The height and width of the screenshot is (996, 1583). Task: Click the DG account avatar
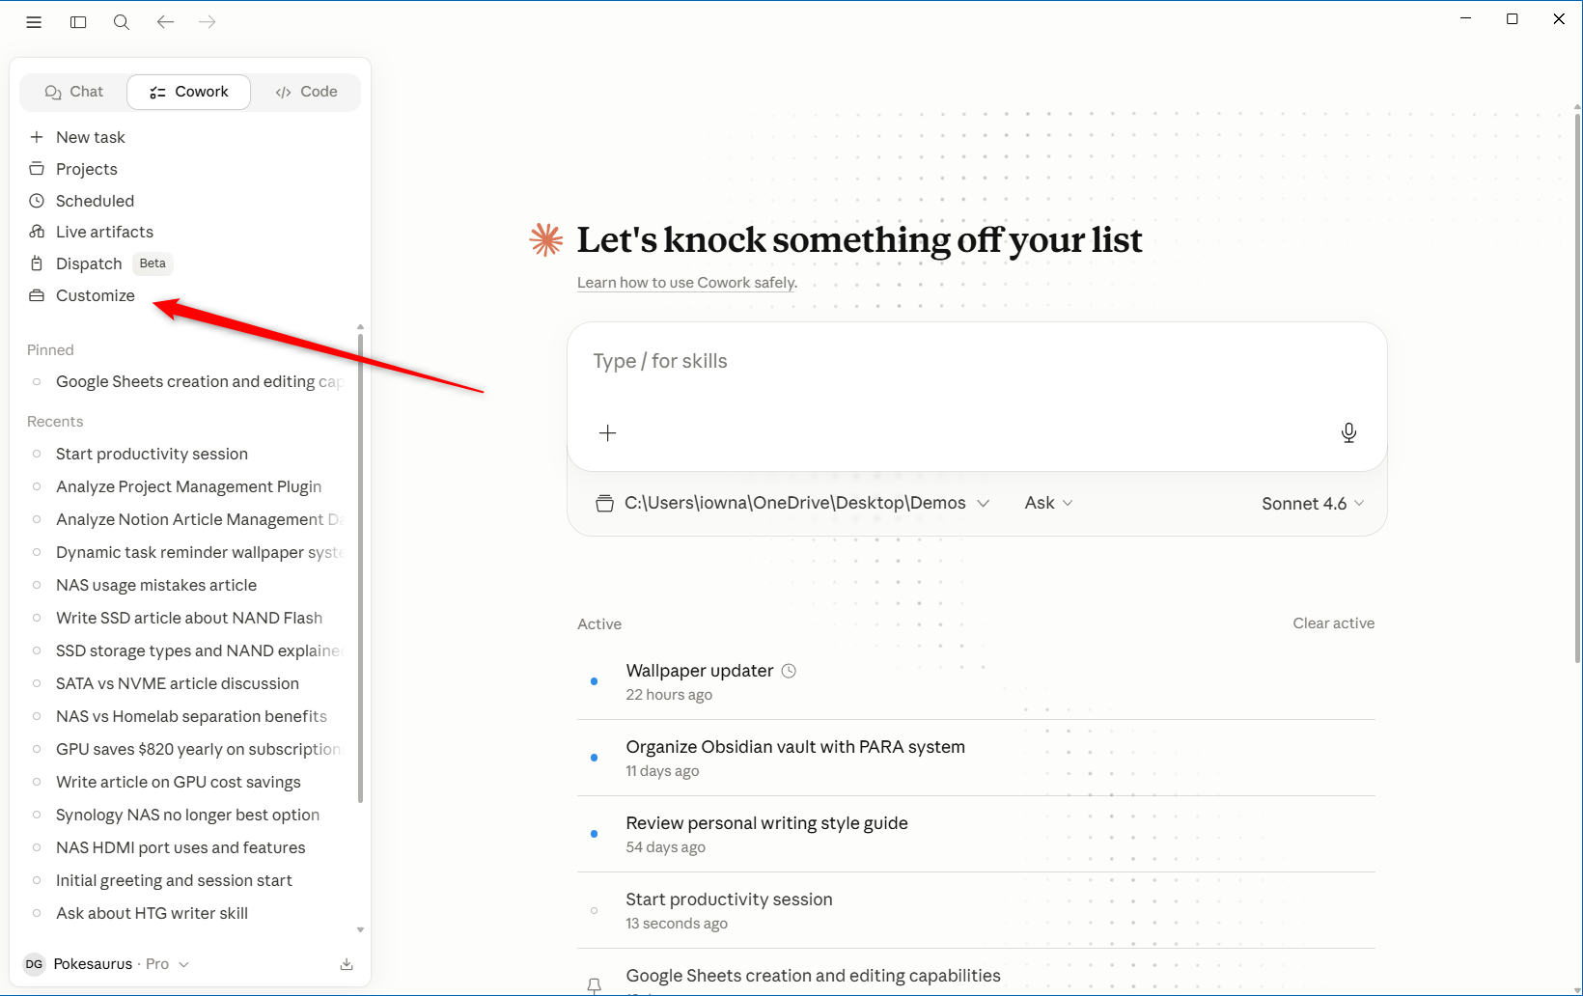pos(34,964)
